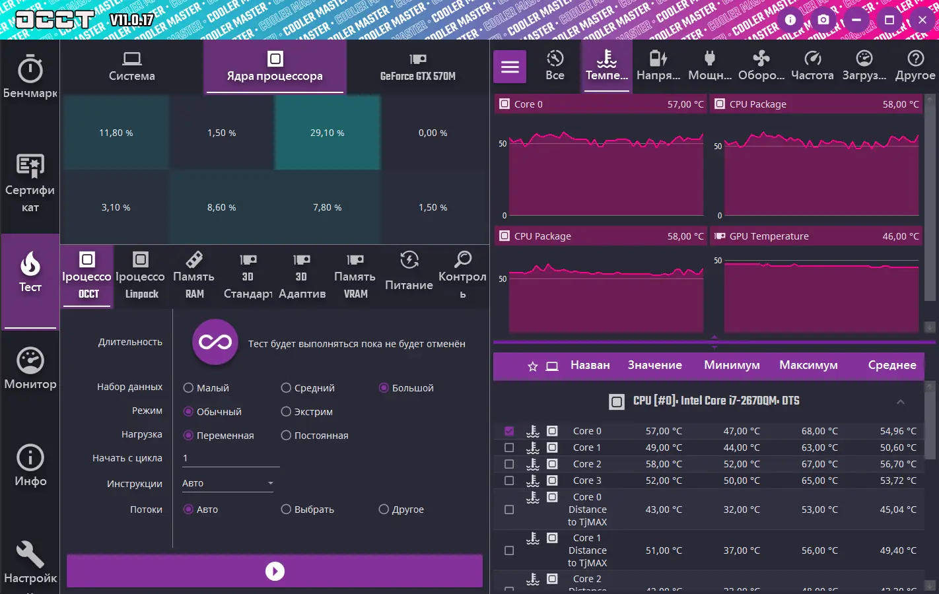Filter sensors by Загрузка usage icon
This screenshot has width=939, height=594.
(x=864, y=65)
